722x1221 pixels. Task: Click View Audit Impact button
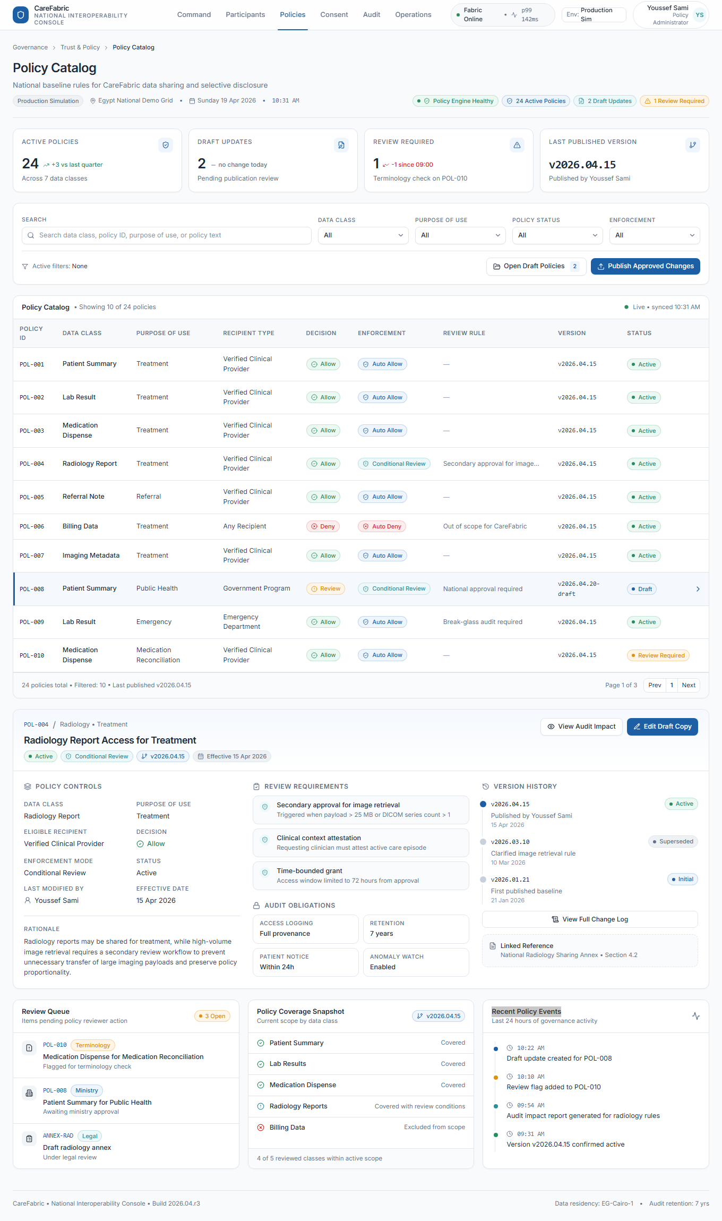[581, 727]
